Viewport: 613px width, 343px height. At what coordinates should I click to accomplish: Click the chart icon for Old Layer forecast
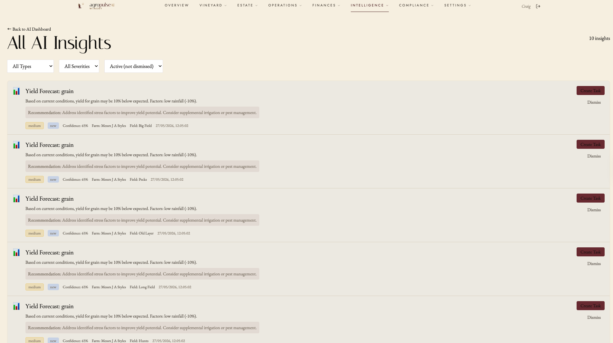16,199
